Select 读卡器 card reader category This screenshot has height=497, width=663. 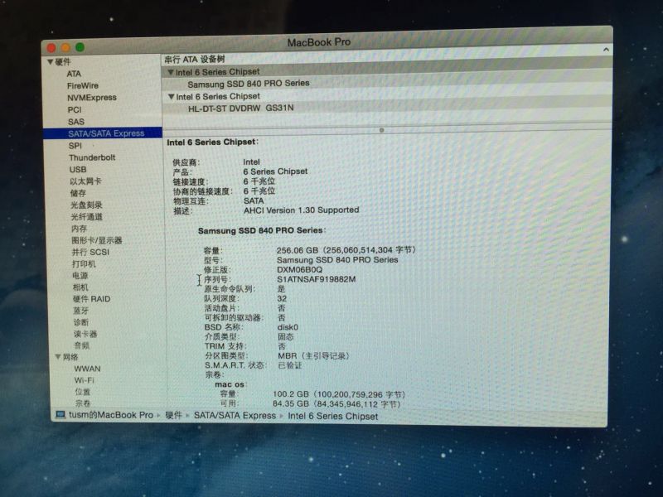click(x=85, y=334)
